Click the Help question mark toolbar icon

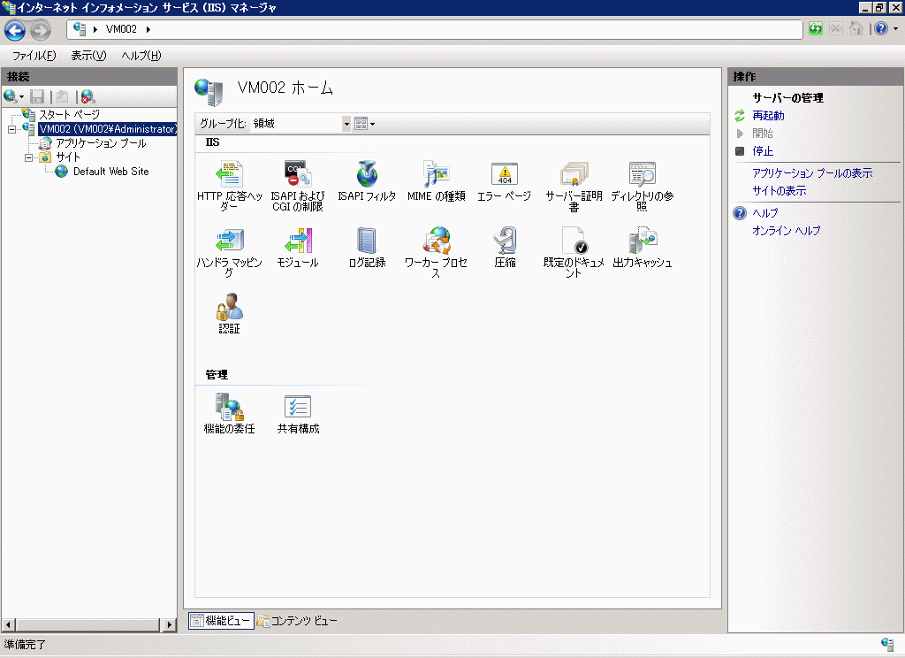click(x=881, y=29)
